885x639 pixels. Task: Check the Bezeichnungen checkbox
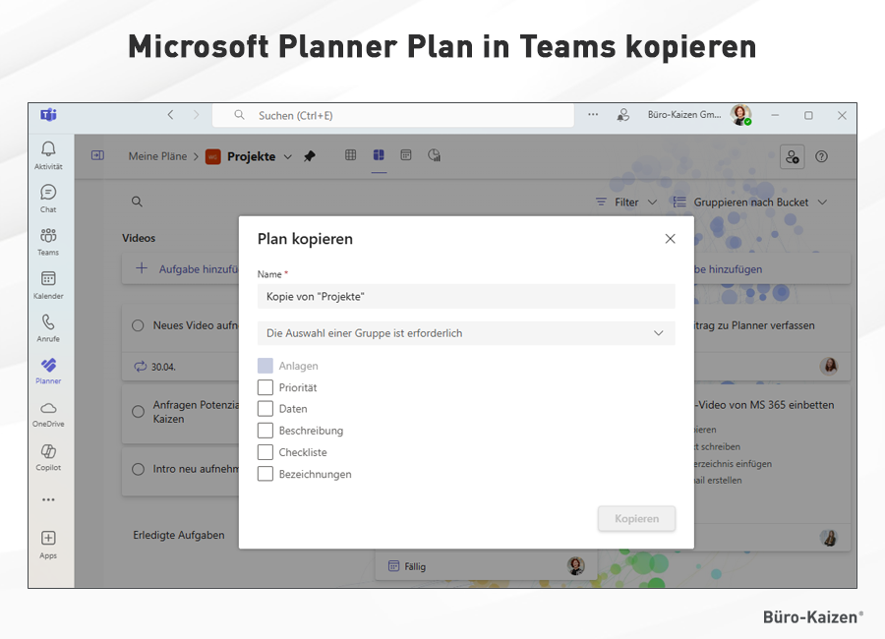[265, 474]
